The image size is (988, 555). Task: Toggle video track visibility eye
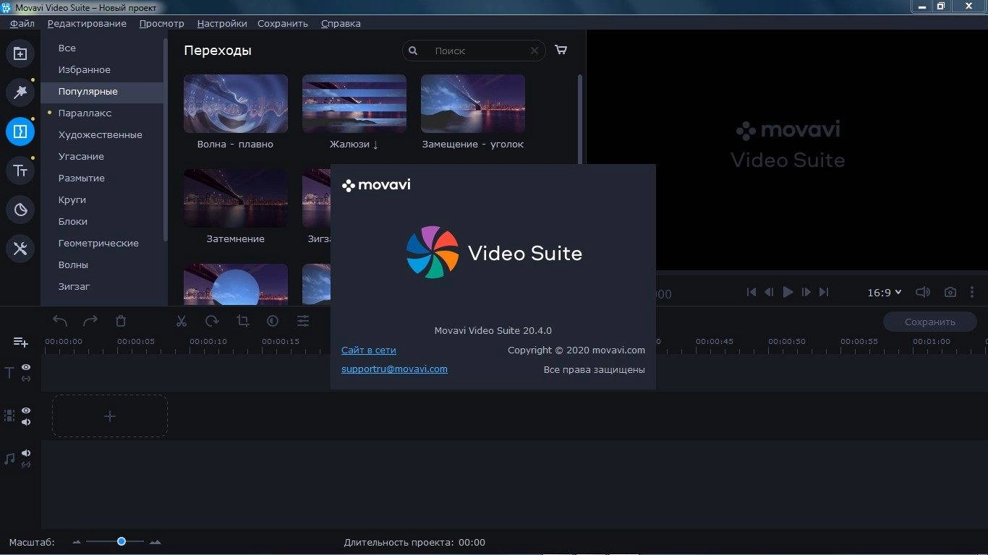26,410
